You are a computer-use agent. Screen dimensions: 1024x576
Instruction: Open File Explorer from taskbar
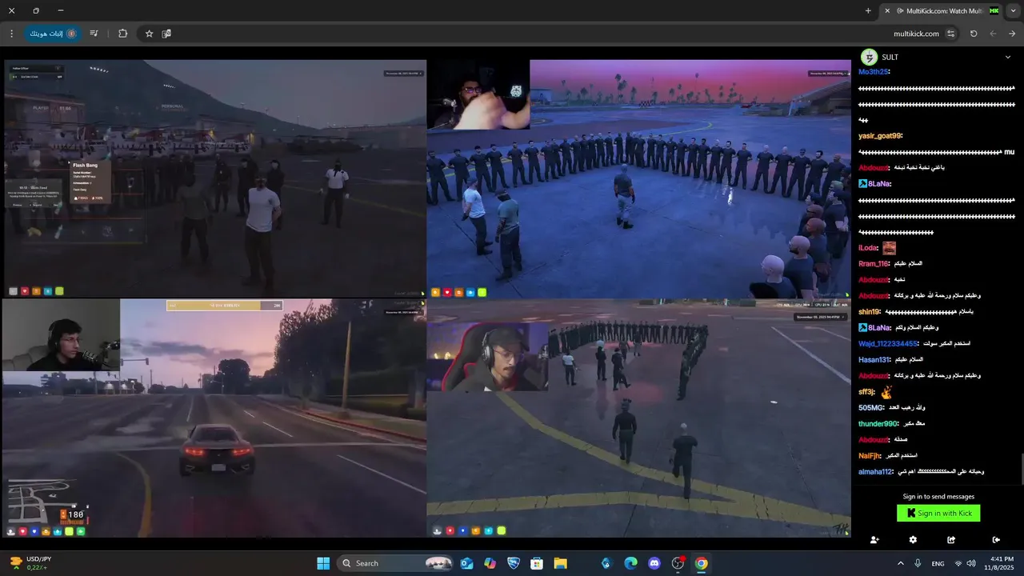pos(561,563)
